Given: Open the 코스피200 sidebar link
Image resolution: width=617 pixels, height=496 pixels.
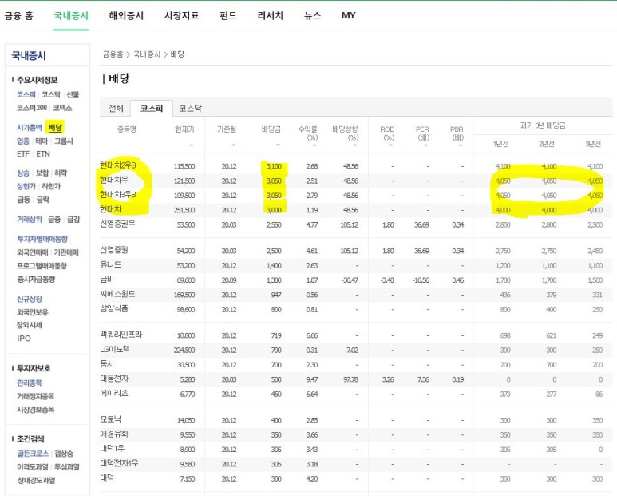Looking at the screenshot, I should click(x=31, y=108).
